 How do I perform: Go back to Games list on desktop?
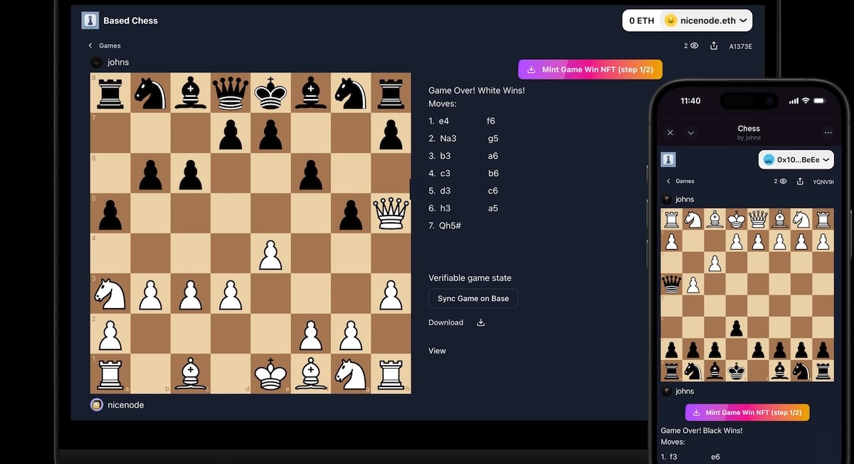tap(105, 46)
